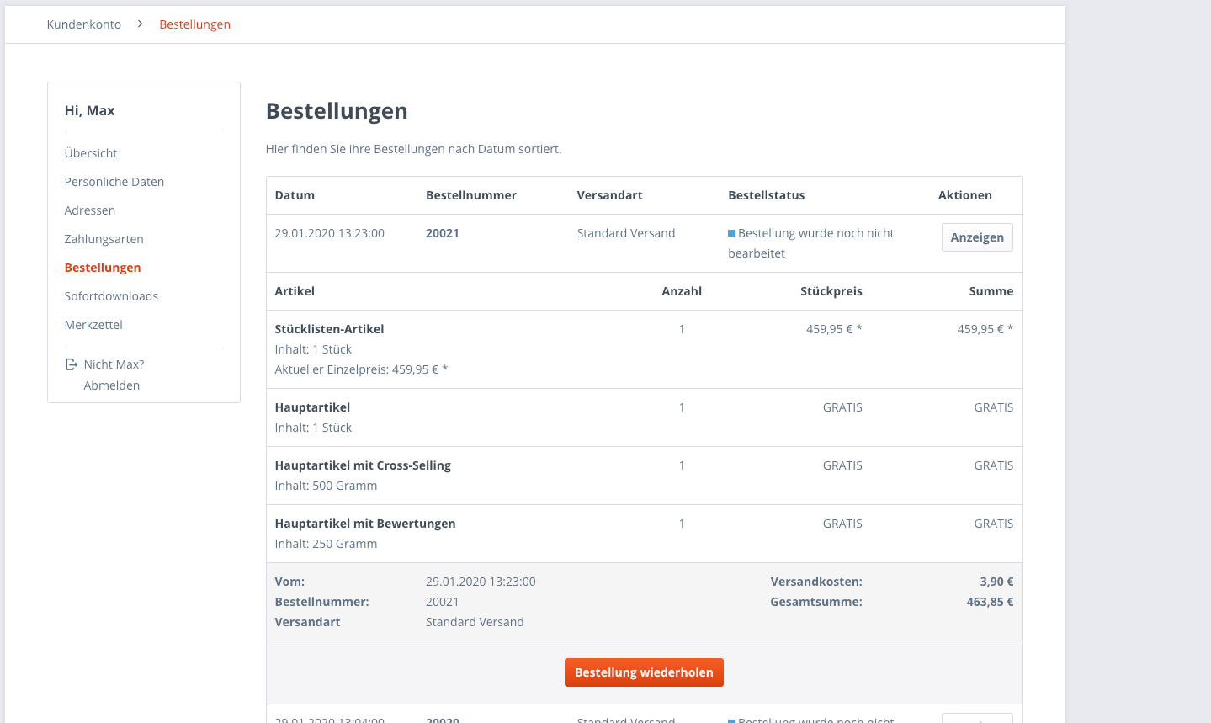The image size is (1211, 723).
Task: Click Hauptartikel mit Bewertungen item
Action: pyautogui.click(x=365, y=524)
